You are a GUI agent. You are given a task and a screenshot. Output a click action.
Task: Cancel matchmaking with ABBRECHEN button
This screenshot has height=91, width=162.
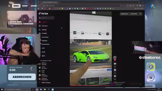click(x=22, y=77)
